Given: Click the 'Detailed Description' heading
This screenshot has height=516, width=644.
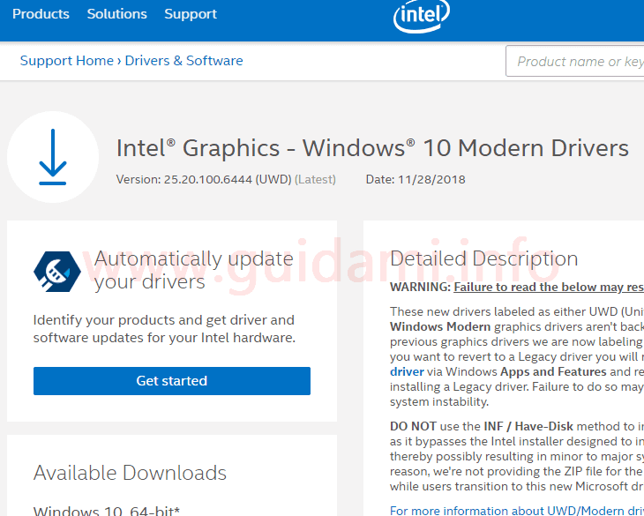Looking at the screenshot, I should (483, 258).
